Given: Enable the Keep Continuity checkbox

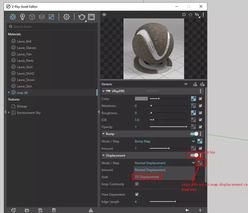Looking at the screenshot, I should click(x=137, y=184).
